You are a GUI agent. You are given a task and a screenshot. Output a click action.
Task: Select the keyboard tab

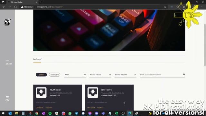tap(37, 59)
